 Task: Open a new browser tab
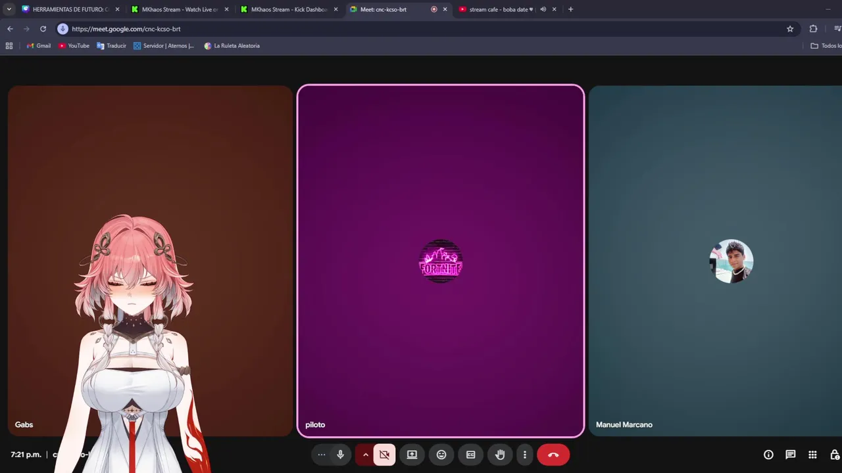click(570, 9)
